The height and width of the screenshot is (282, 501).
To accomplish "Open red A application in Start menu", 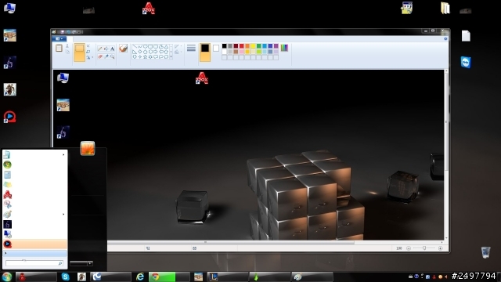I will pyautogui.click(x=34, y=194).
